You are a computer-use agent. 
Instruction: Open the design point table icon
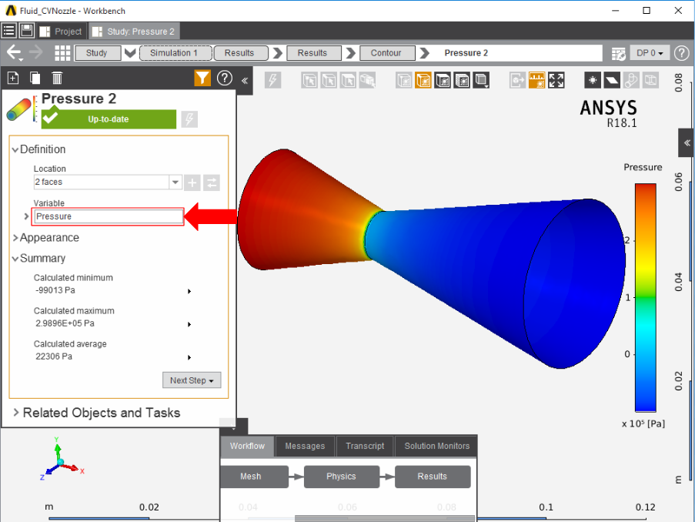tap(618, 53)
